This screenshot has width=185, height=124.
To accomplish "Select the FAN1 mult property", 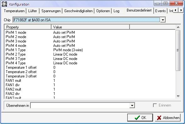I will pyautogui.click(x=13, y=81).
